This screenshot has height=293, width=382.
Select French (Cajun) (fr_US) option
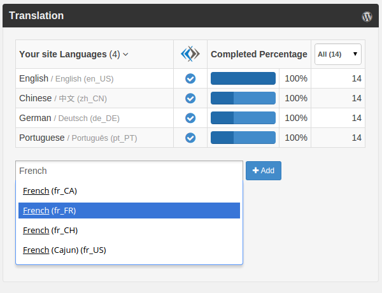(x=64, y=250)
